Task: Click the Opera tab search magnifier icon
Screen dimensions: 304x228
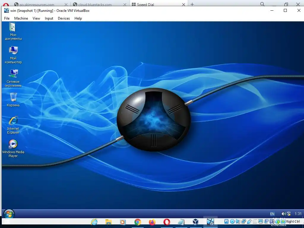Action: [x=262, y=4]
